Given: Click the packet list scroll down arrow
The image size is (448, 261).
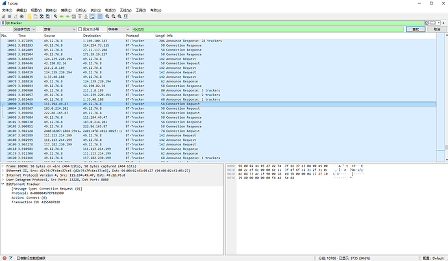Looking at the screenshot, I should (446, 160).
